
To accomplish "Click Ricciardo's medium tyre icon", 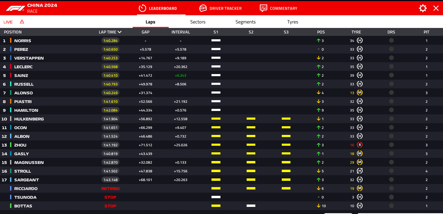I will pos(360,188).
